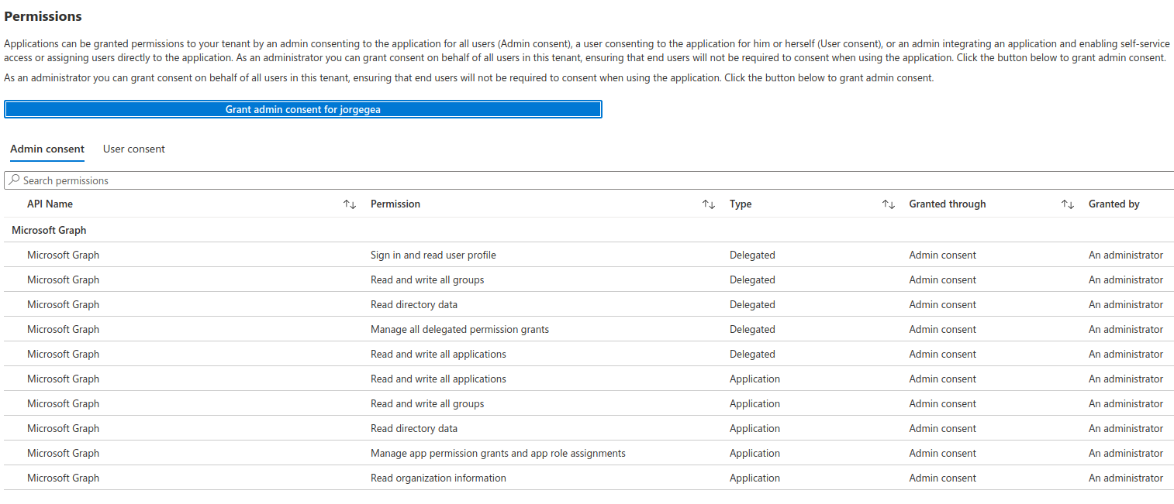Select Application Read and write all applications permission

(x=438, y=379)
